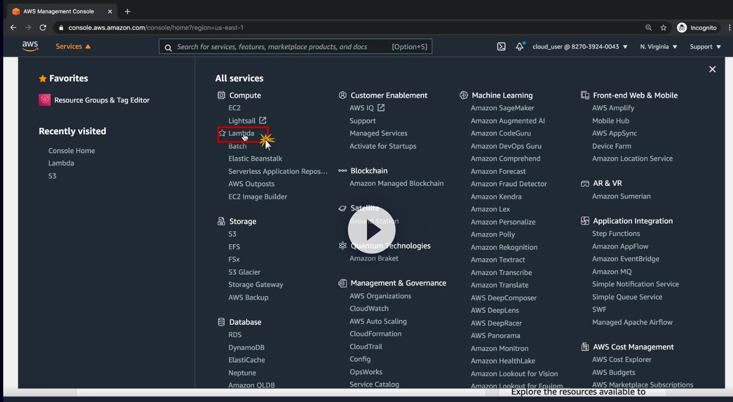Bookmark this page with the star icon
Screen dimensions: 733x402
663,27
